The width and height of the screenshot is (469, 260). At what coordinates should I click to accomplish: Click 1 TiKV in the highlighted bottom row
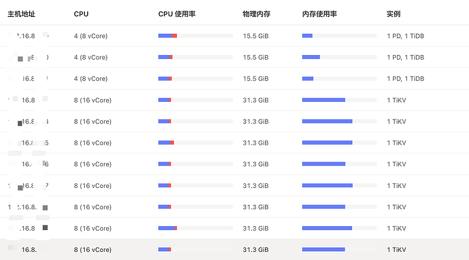pyautogui.click(x=396, y=250)
